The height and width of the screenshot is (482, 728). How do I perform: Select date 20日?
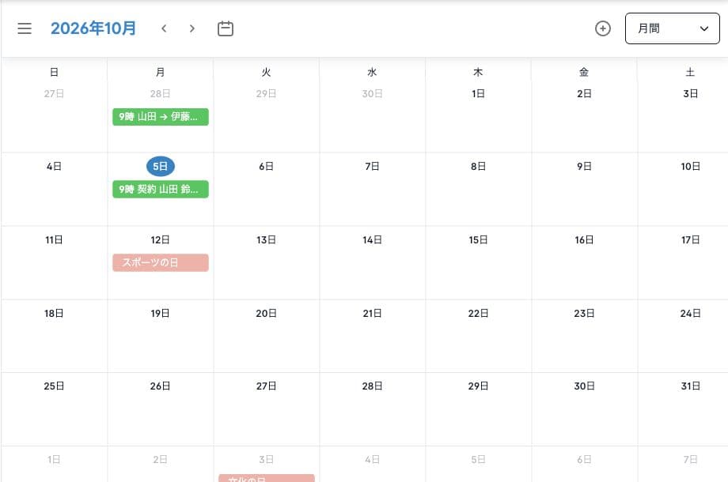tap(266, 313)
